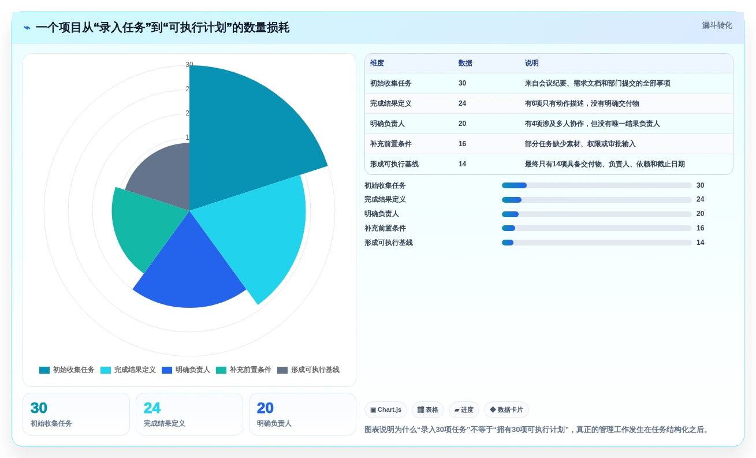Click the chart title heading text
The width and height of the screenshot is (756, 458).
[x=162, y=28]
